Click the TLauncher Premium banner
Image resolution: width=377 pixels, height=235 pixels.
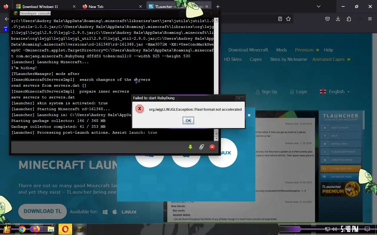pos(340,189)
